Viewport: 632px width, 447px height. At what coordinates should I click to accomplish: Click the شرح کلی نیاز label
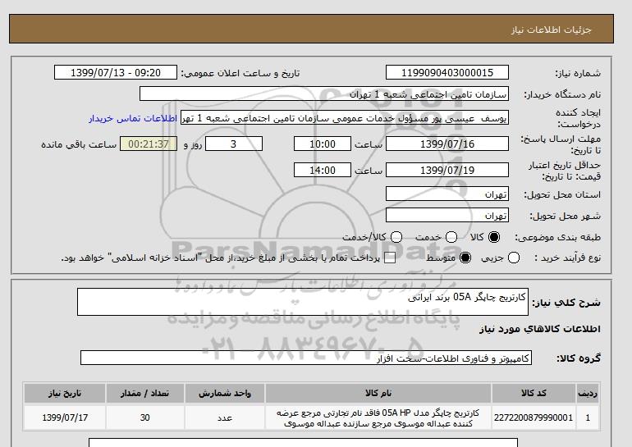(x=566, y=303)
